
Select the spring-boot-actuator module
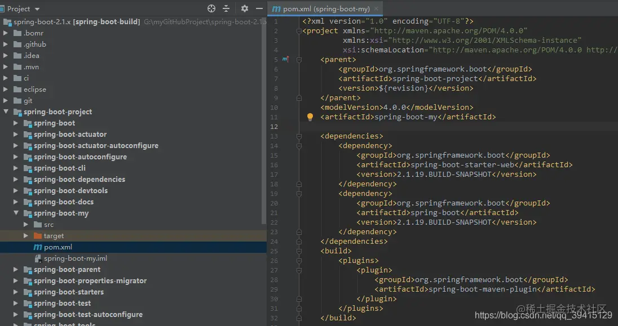click(70, 134)
